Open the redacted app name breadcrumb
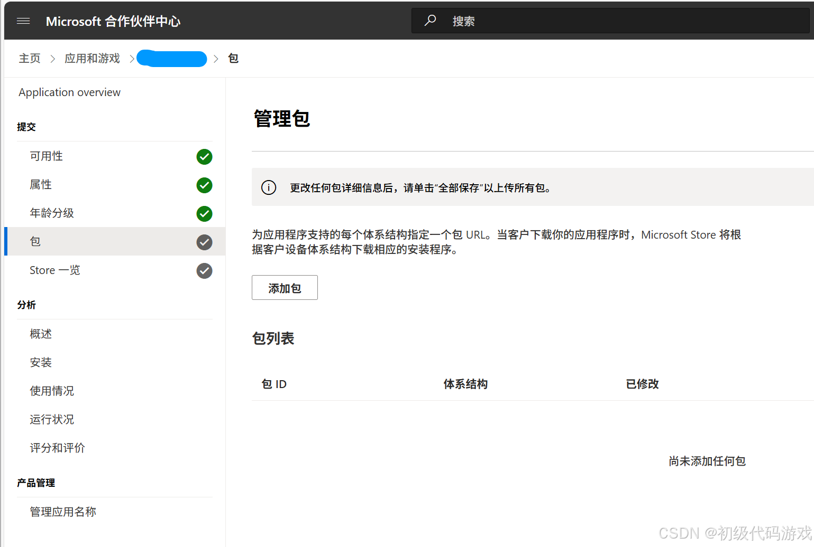 (171, 58)
